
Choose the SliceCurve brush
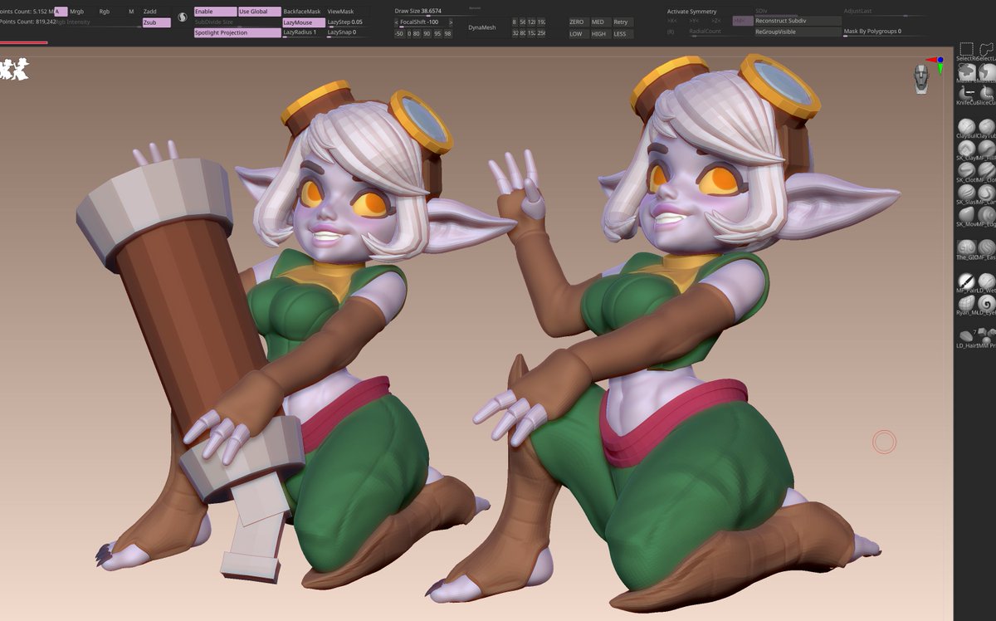tap(986, 94)
